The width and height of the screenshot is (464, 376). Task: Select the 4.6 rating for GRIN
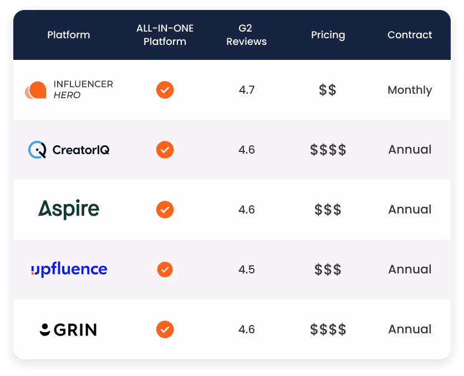click(x=247, y=329)
